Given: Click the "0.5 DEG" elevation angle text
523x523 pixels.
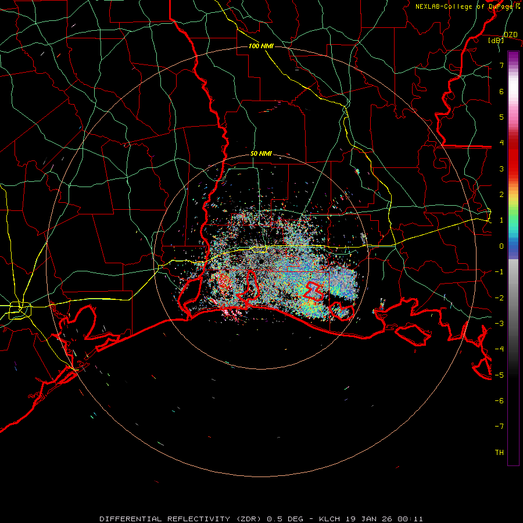Looking at the screenshot, I should click(285, 519).
